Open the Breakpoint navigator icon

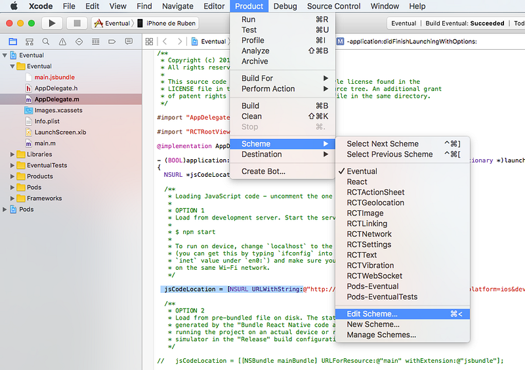tap(112, 41)
